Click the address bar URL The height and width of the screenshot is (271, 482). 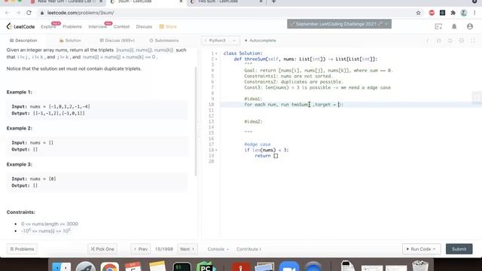coord(81,13)
